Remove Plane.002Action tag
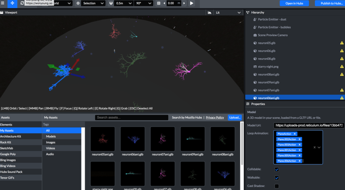This screenshot has height=190, width=345. [x=300, y=139]
